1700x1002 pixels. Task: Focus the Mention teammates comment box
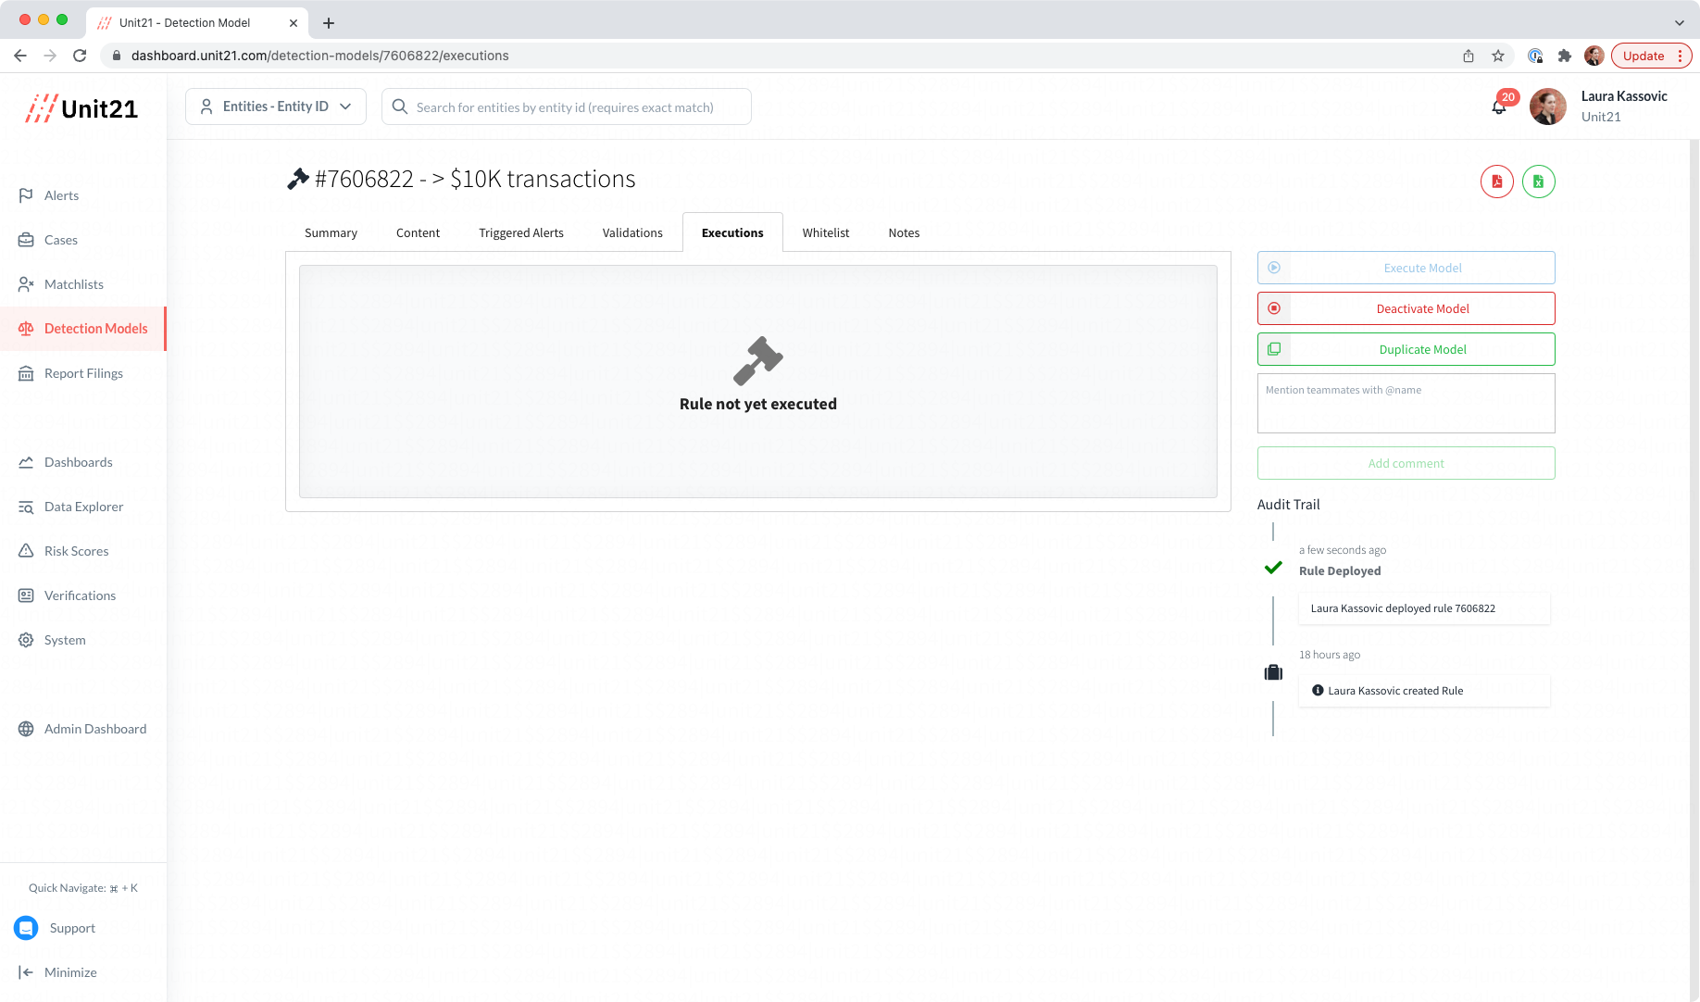tap(1406, 403)
